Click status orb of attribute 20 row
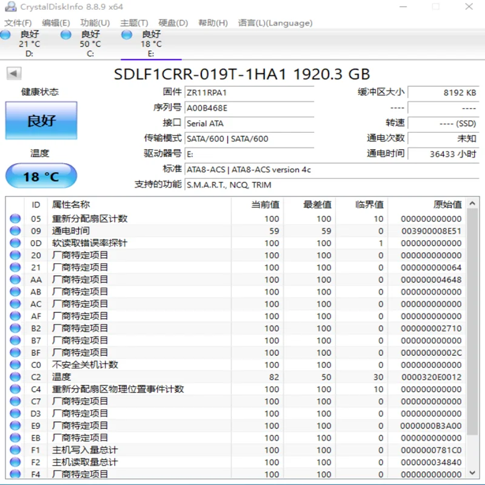This screenshot has height=485, width=485. tap(15, 255)
